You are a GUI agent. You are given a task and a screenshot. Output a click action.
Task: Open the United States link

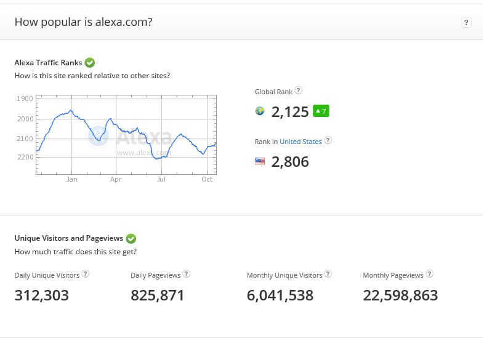[x=300, y=142]
